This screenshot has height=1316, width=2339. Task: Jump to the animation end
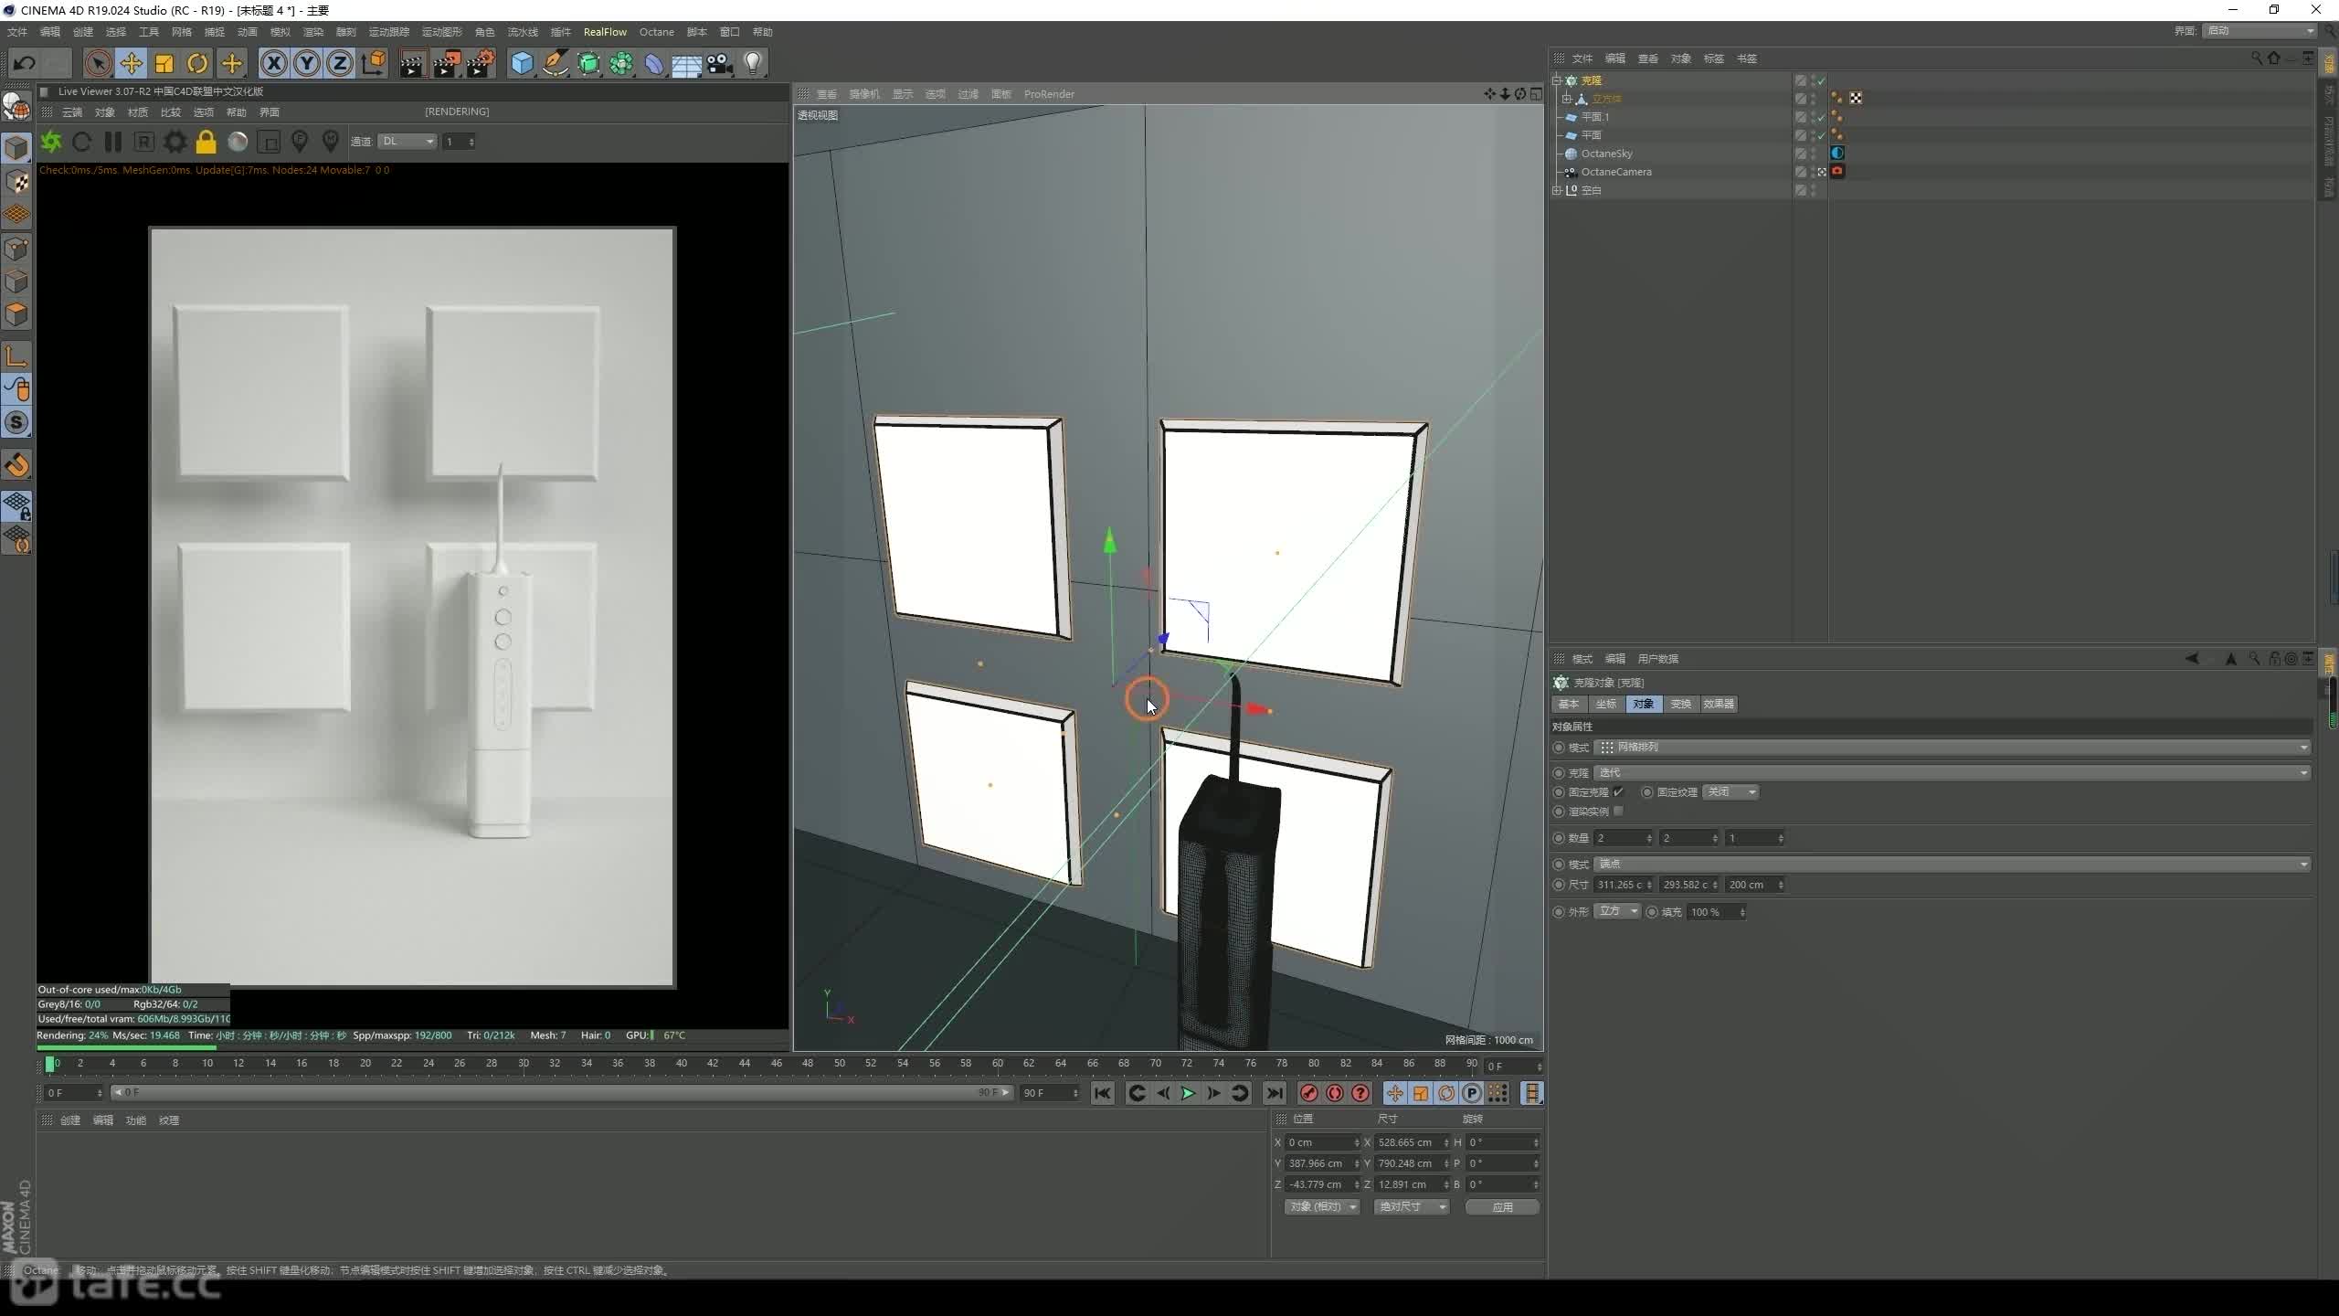[x=1275, y=1093]
